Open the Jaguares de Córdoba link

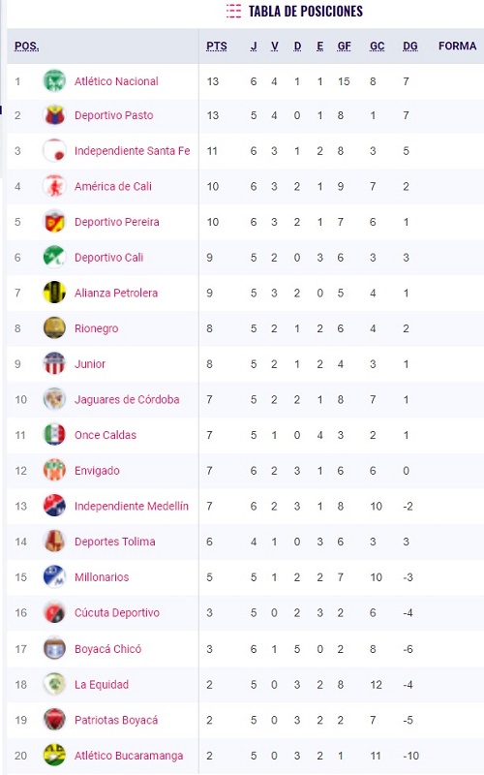[x=127, y=399]
